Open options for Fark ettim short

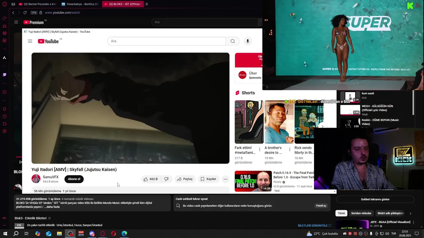click(260, 149)
